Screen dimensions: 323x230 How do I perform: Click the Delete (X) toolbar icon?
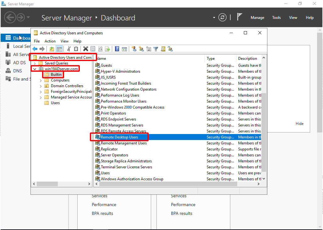click(85, 49)
